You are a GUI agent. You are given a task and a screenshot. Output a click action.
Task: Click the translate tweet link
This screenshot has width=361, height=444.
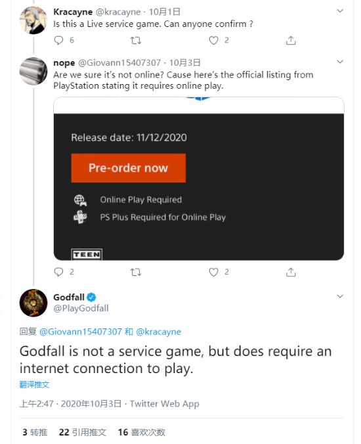34,384
